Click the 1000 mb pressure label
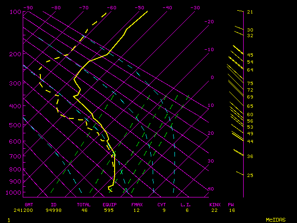The height and width of the screenshot is (223, 297). point(14,192)
